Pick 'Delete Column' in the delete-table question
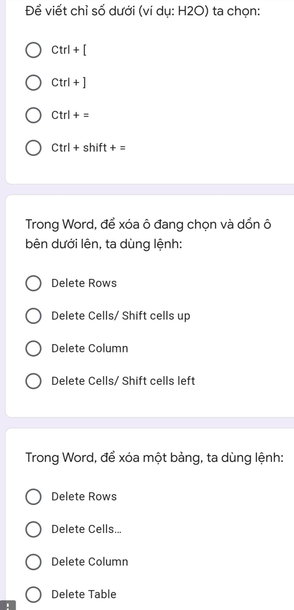The height and width of the screenshot is (610, 294). [34, 562]
